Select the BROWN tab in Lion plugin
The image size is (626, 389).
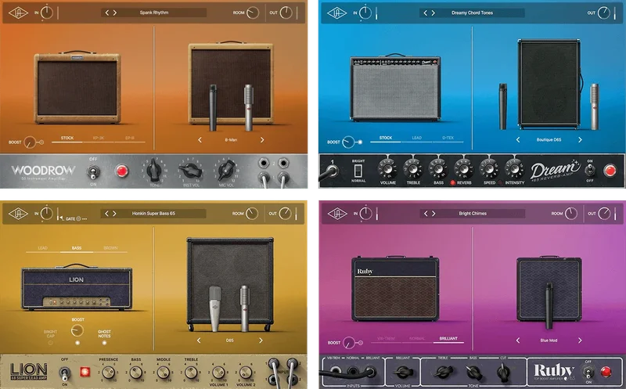110,248
